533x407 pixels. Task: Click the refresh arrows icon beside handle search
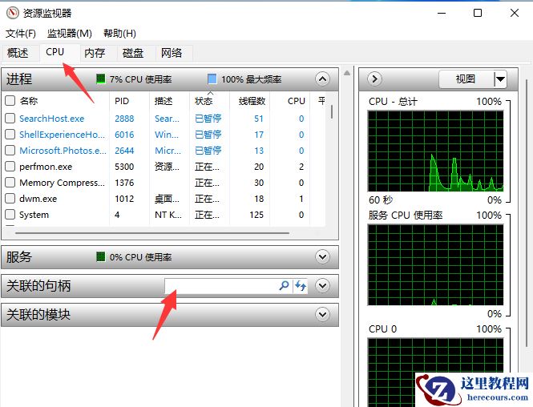[x=301, y=285]
